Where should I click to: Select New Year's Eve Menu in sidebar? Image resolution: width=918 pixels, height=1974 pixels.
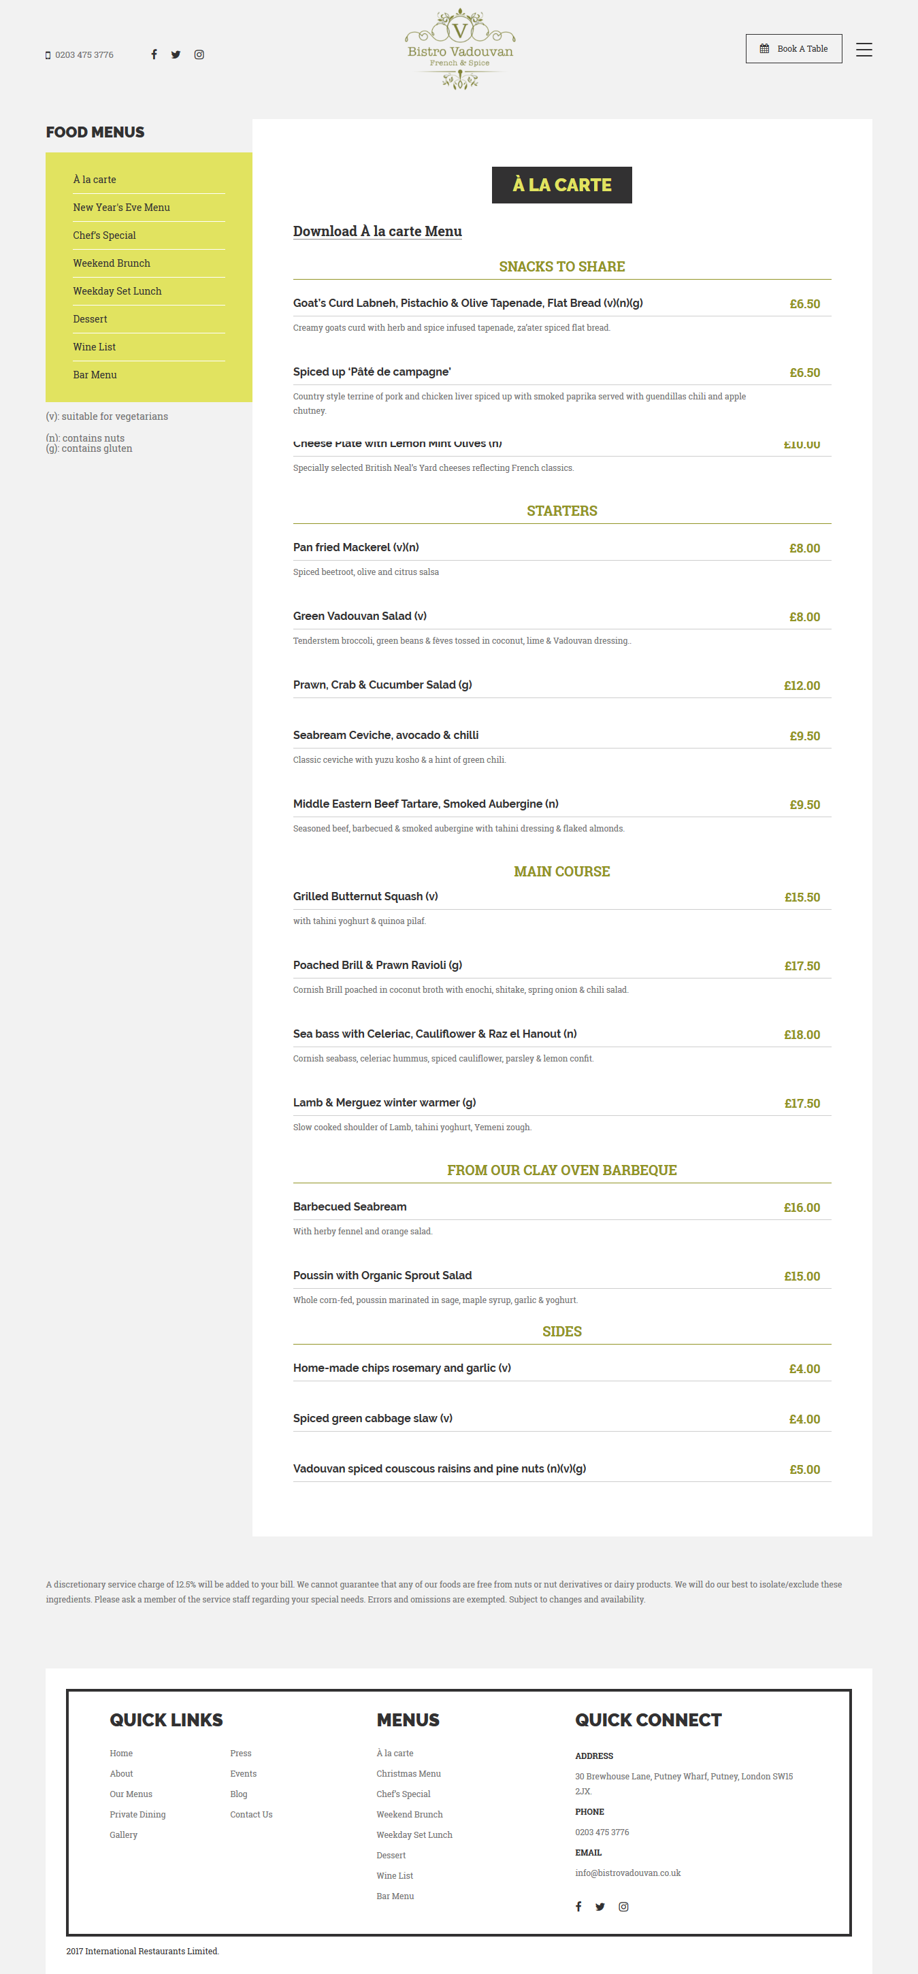point(121,208)
